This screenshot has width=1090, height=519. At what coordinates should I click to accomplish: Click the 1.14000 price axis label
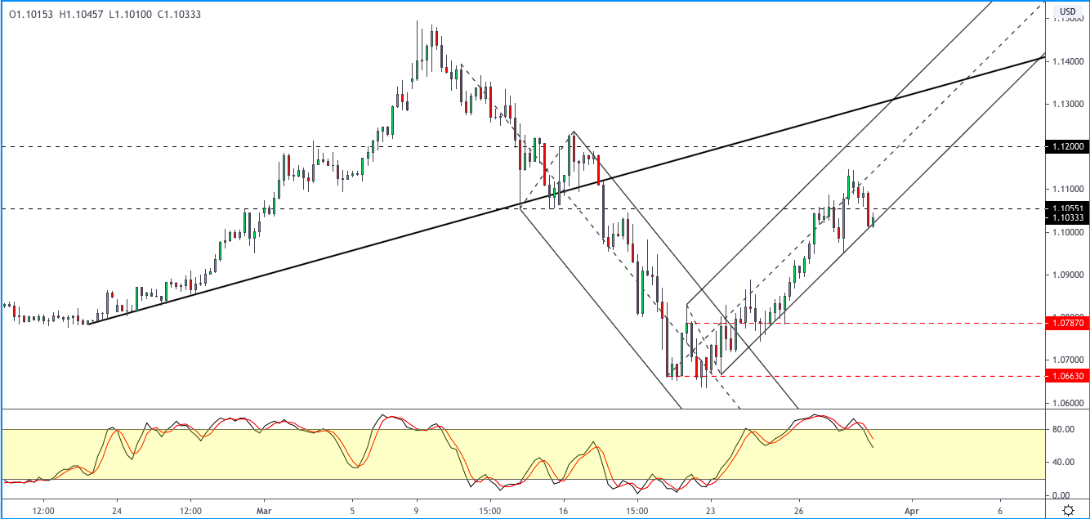[x=1067, y=61]
